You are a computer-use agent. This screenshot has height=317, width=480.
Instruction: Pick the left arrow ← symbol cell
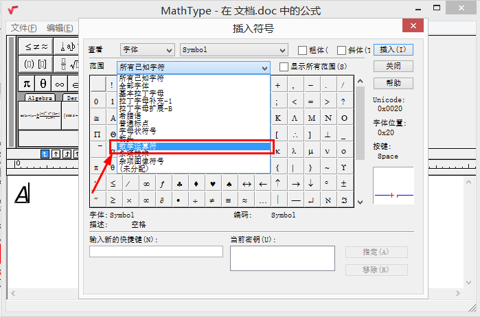click(x=263, y=184)
